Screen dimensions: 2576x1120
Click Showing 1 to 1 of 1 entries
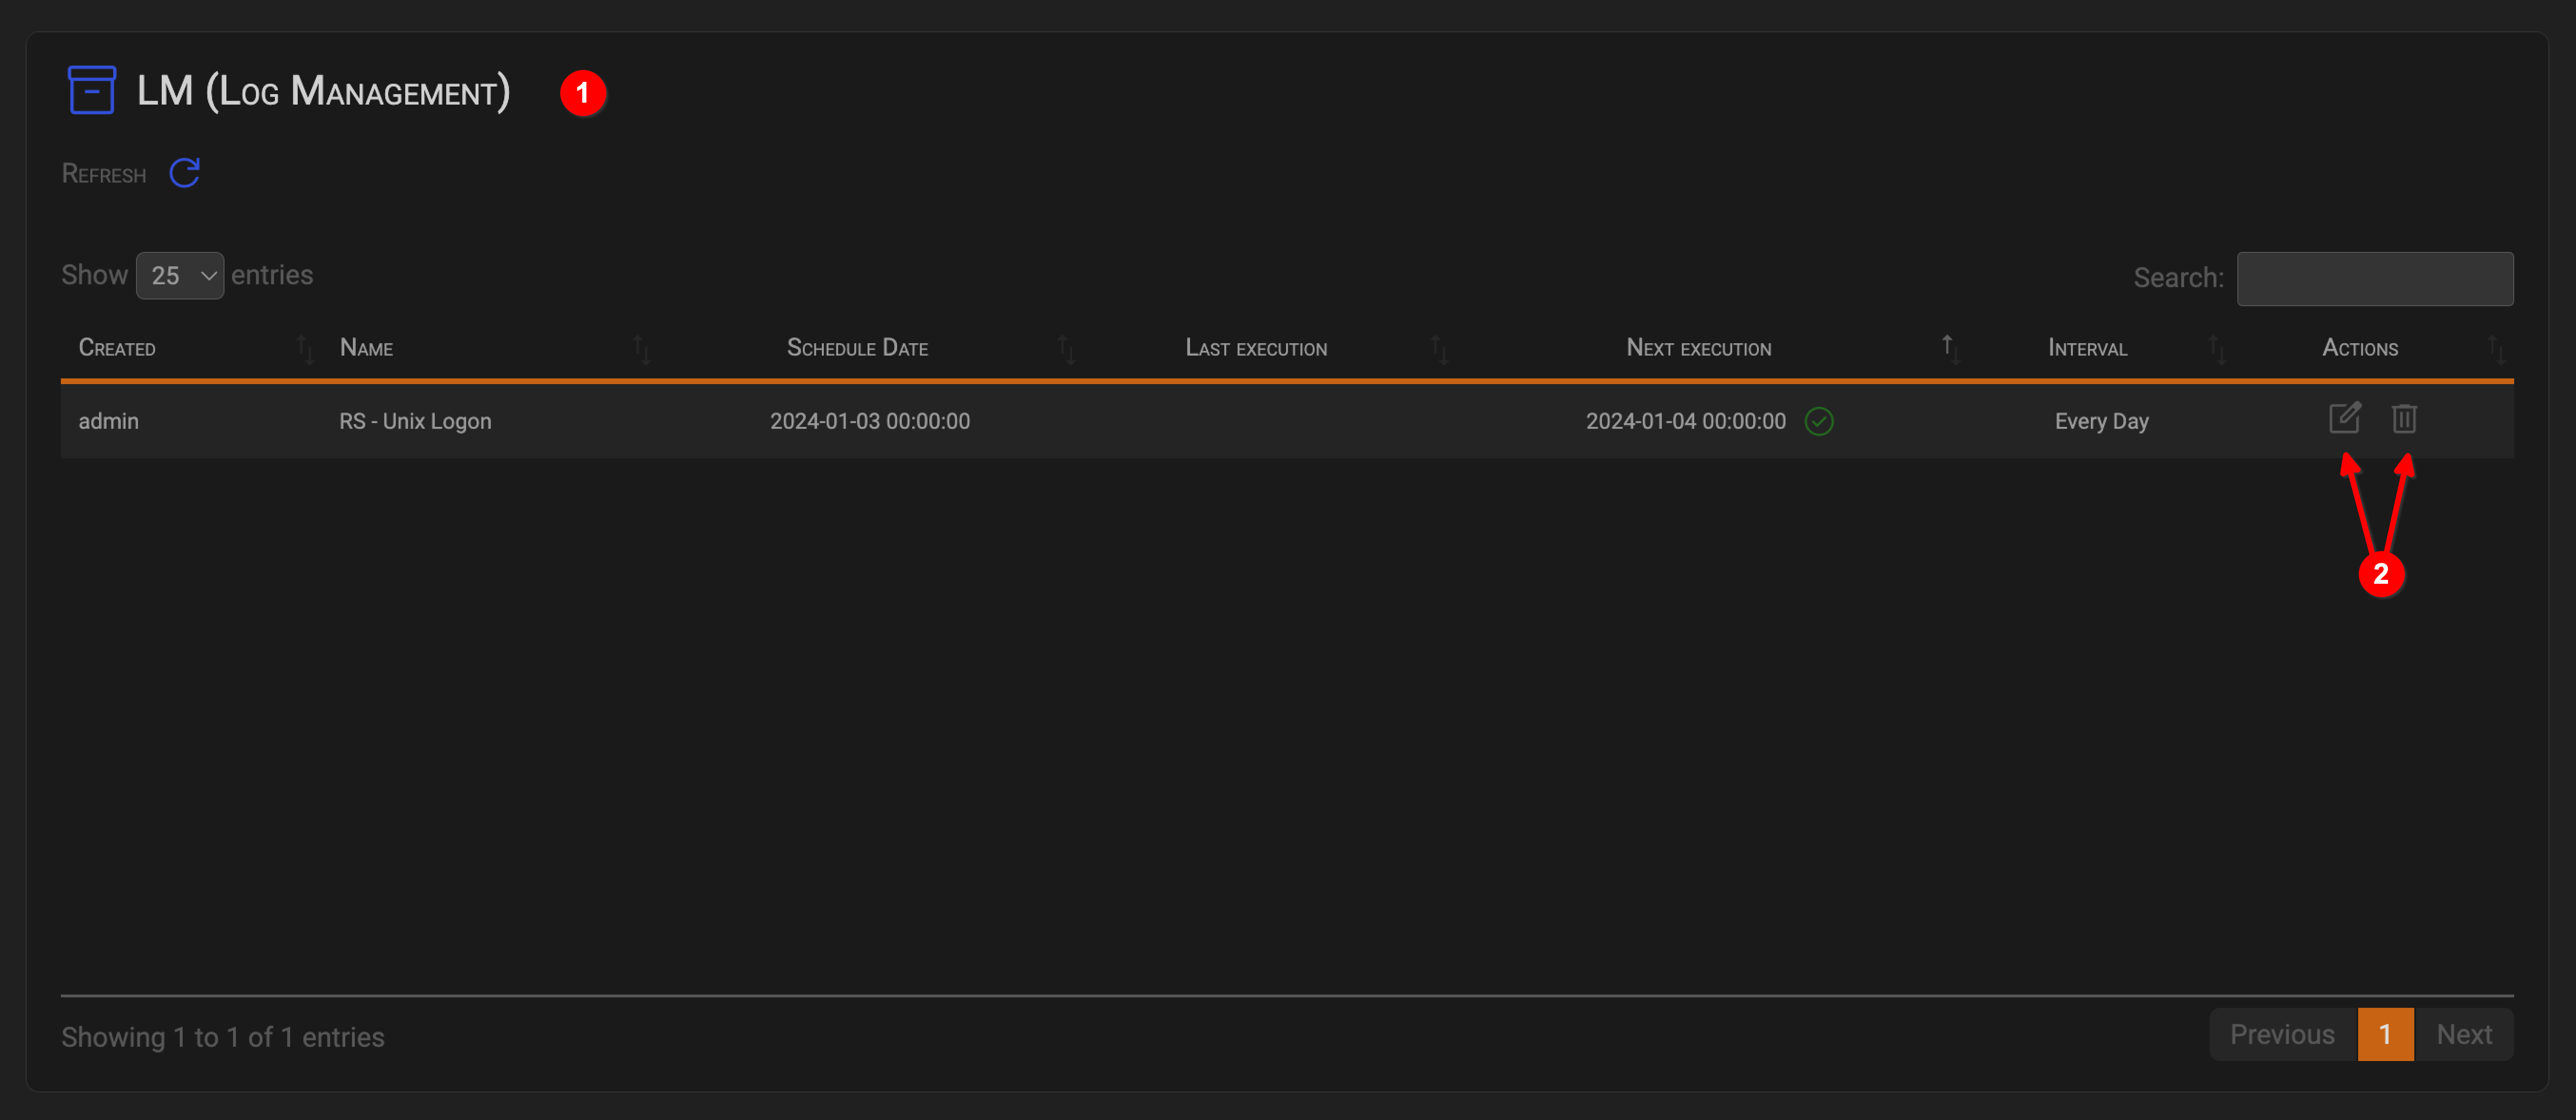click(223, 1037)
